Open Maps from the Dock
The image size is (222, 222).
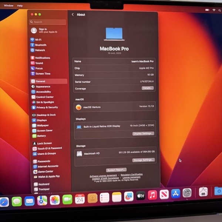coord(42,200)
